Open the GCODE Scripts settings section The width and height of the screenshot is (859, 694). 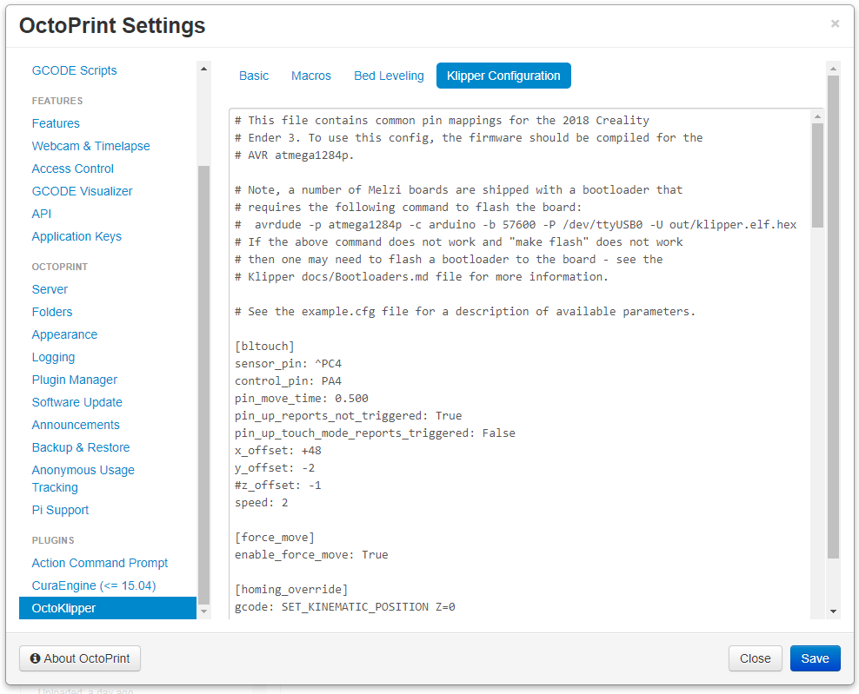click(x=74, y=70)
